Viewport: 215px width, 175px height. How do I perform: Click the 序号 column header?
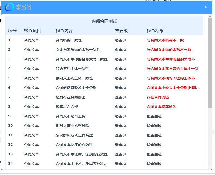click(x=12, y=31)
